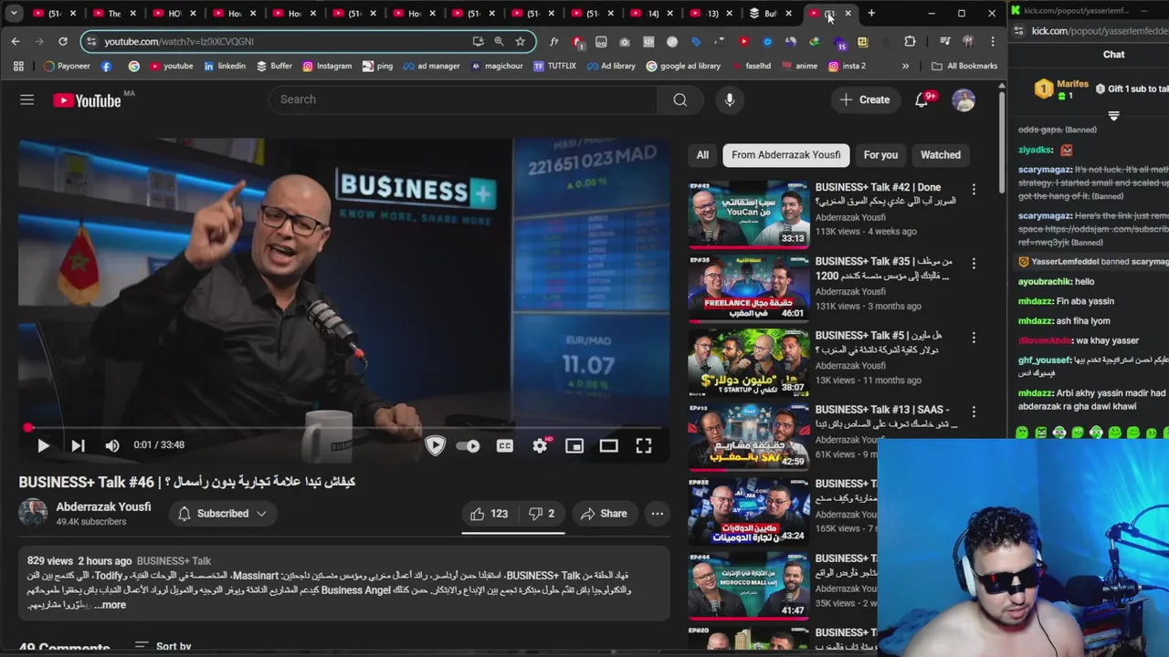Reload the YouTube page
The width and height of the screenshot is (1169, 657).
coord(62,41)
